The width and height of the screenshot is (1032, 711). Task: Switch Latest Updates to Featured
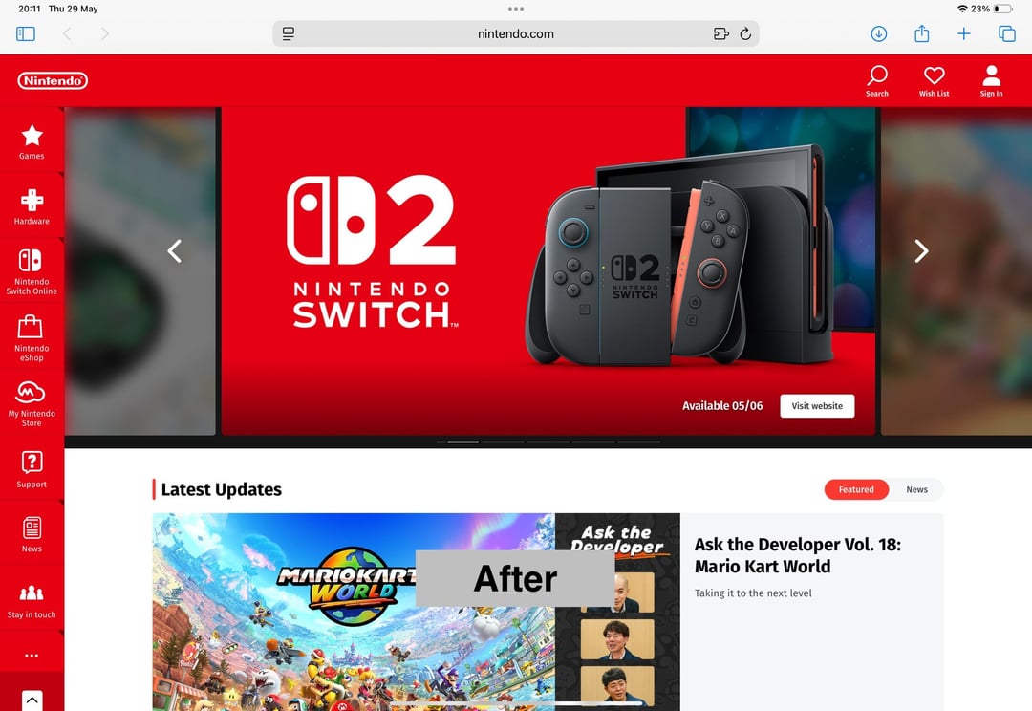coord(856,489)
